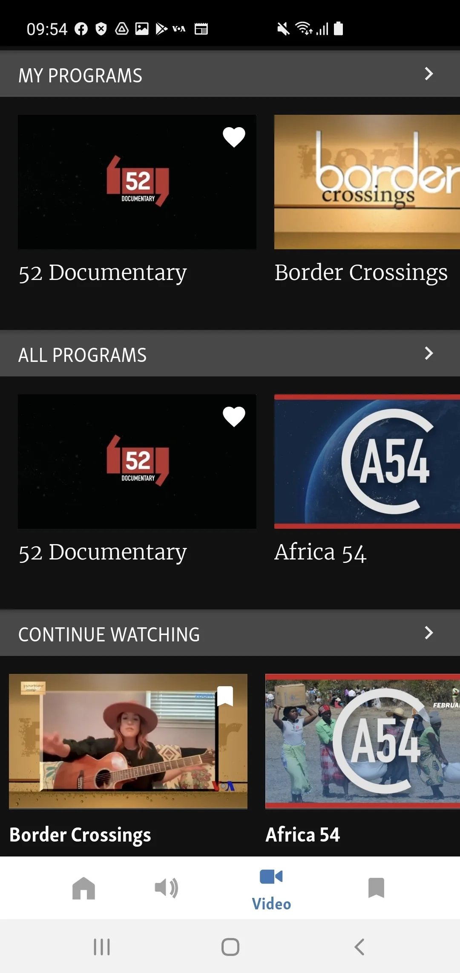Expand the All Programs section arrow

coord(429,353)
